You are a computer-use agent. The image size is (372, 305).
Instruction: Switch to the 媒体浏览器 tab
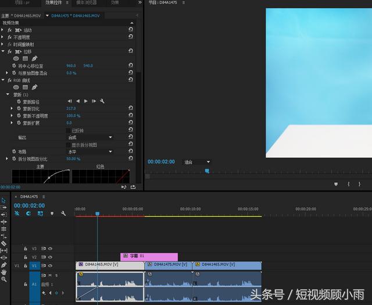coord(87,3)
